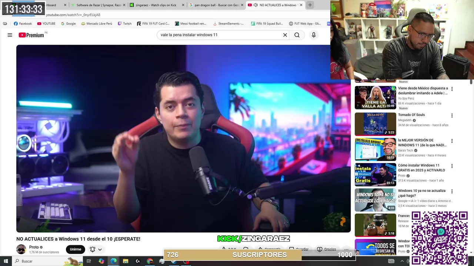
Task: Expand the notification bell dropdown
Action: pyautogui.click(x=96, y=249)
